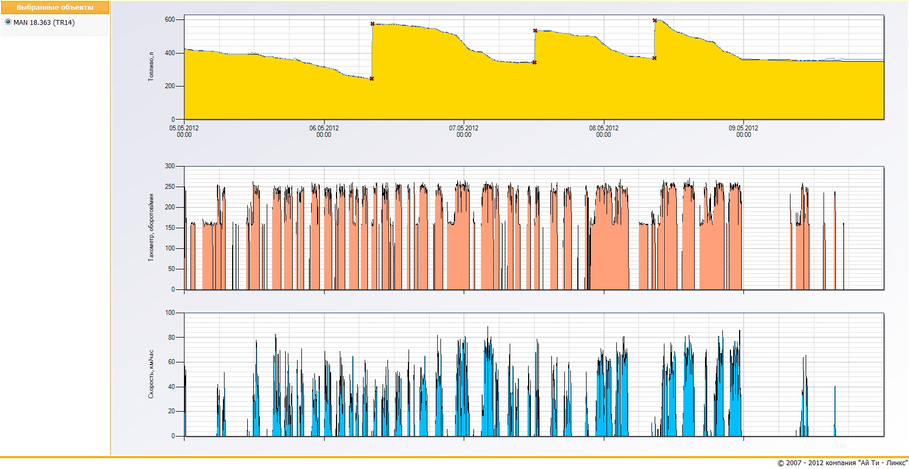Click the 'Скорость, км/час' axis label
Viewport: 909px width, 469px height.
[151, 374]
